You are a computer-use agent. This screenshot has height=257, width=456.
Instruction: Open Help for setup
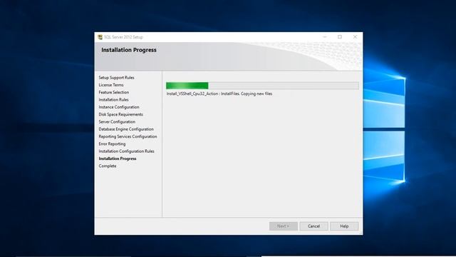click(344, 226)
